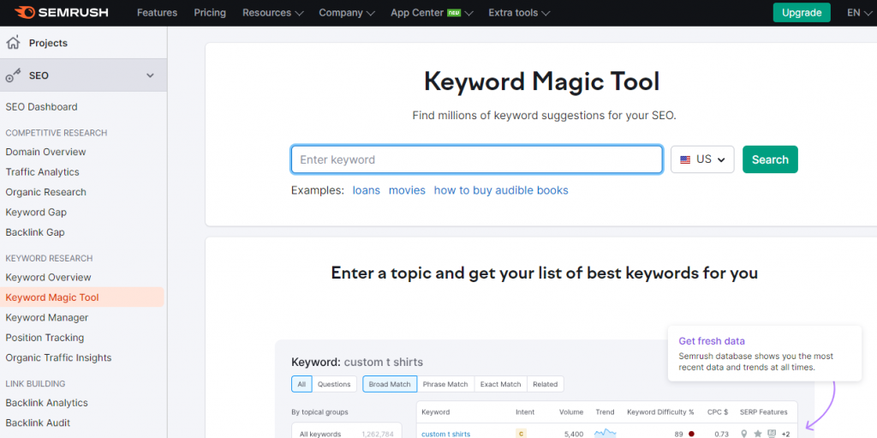The height and width of the screenshot is (438, 877).
Task: Click the SEO key icon in sidebar
Action: click(13, 75)
